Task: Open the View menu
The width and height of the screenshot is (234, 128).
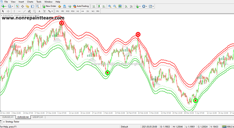Action: tap(13, 2)
